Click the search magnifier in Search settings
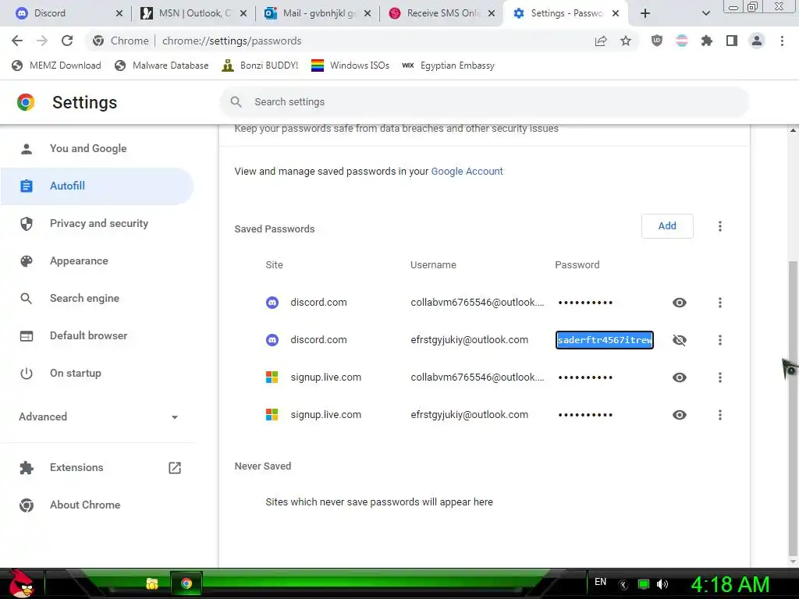The height and width of the screenshot is (599, 799). pyautogui.click(x=236, y=102)
